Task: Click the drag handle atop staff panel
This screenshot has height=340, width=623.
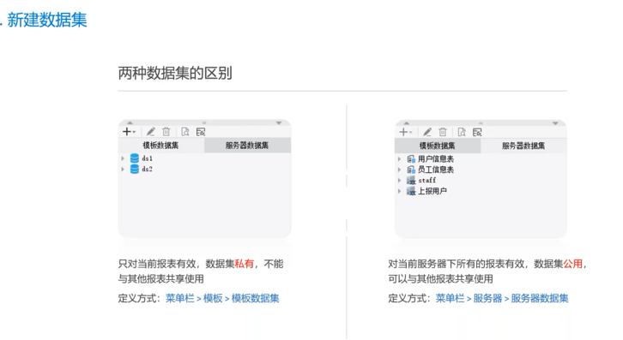Action: [481, 123]
